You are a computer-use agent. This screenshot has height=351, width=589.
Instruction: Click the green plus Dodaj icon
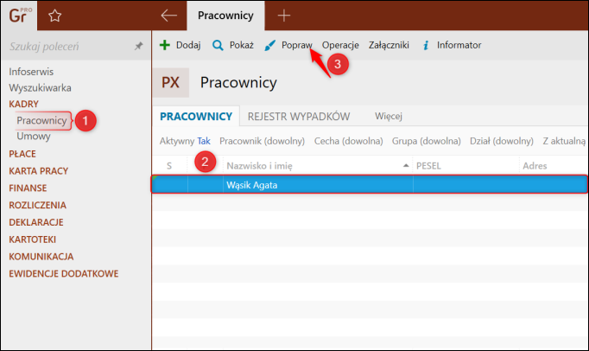pos(165,45)
